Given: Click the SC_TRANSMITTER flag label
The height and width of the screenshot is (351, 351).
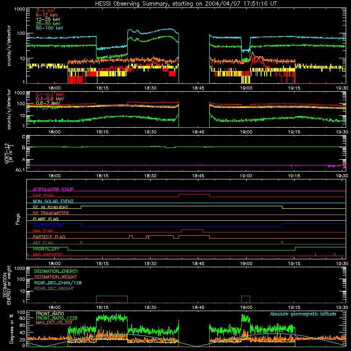Looking at the screenshot, I should [x=50, y=213].
